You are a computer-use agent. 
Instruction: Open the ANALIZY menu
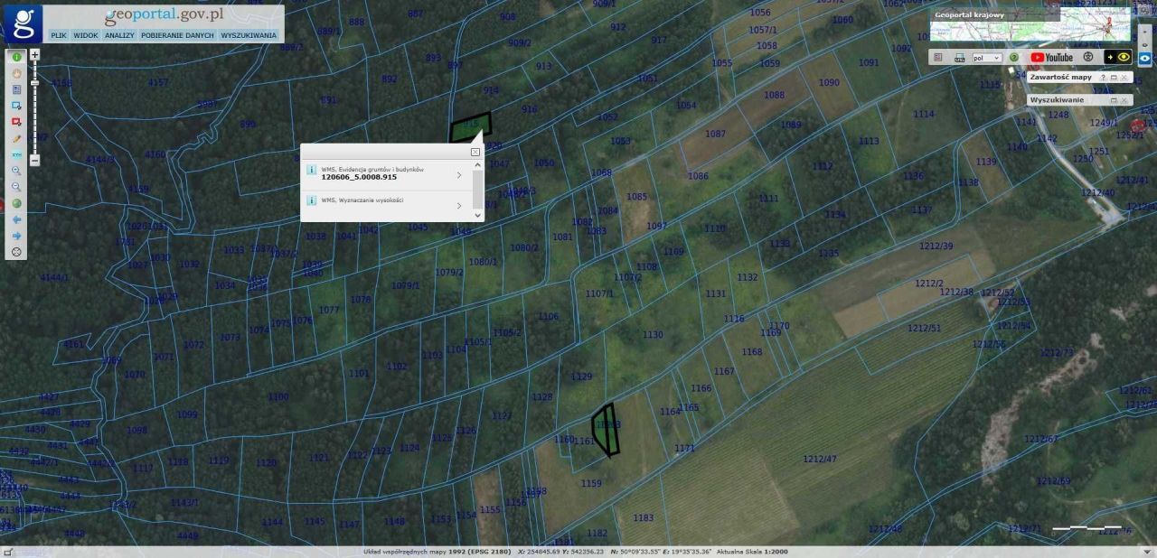(119, 35)
